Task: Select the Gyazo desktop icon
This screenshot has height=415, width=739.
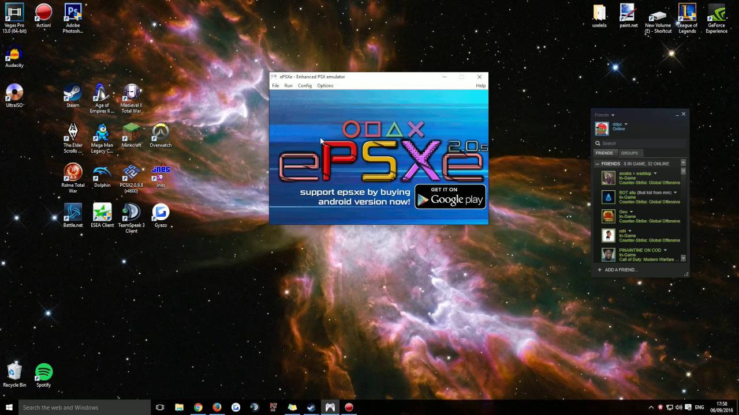Action: (x=161, y=216)
